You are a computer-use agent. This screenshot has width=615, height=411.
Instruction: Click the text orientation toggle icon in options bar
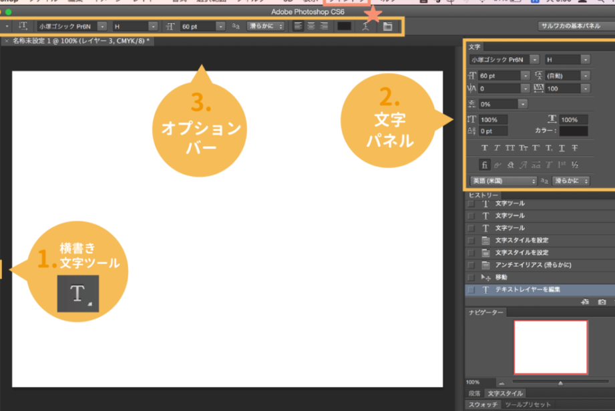[x=23, y=26]
